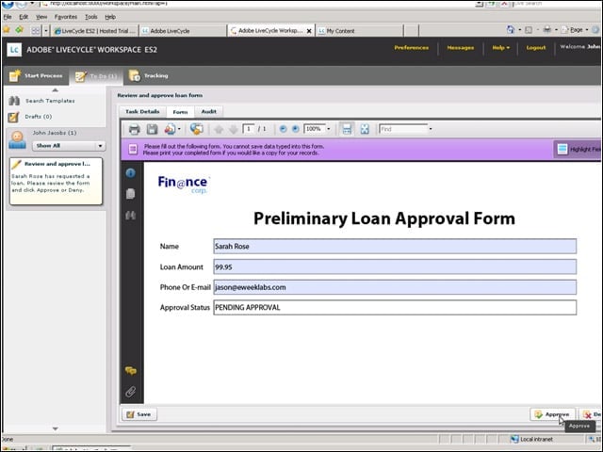Click the Local intranet status bar zone
This screenshot has height=452, width=603.
pyautogui.click(x=531, y=440)
